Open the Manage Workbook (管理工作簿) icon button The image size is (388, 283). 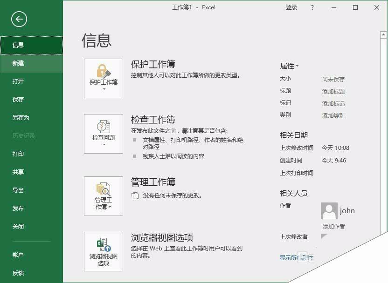point(104,196)
